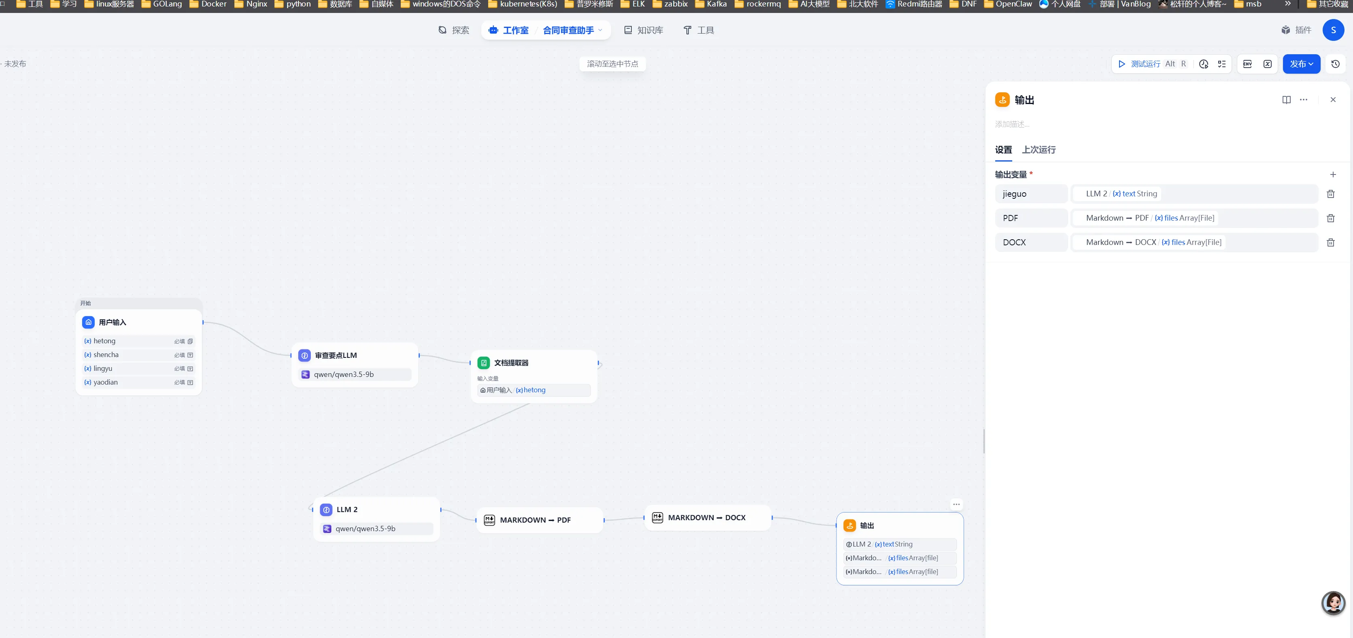
Task: Open the workflow checklist icon
Action: coord(1222,64)
